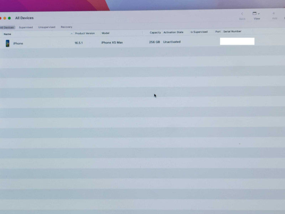Click the Back arrow toolbar icon
The width and height of the screenshot is (285, 214).
242,14
